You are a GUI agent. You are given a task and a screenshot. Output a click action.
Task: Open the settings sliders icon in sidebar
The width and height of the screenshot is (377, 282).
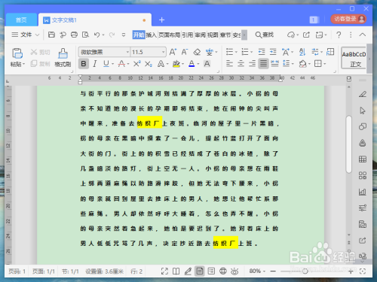pos(363,208)
